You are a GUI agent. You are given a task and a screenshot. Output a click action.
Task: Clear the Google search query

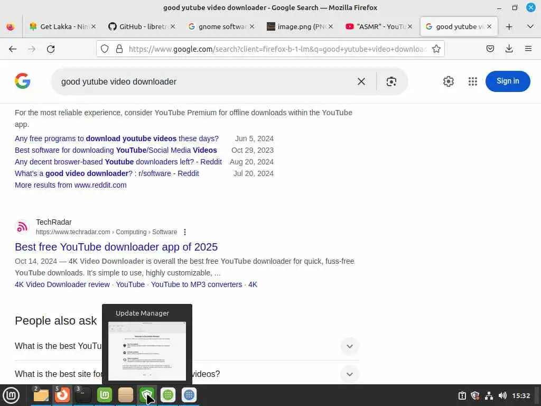pos(361,81)
